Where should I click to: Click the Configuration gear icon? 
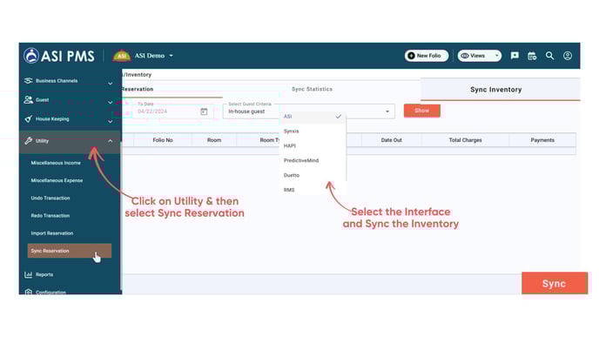coord(28,292)
